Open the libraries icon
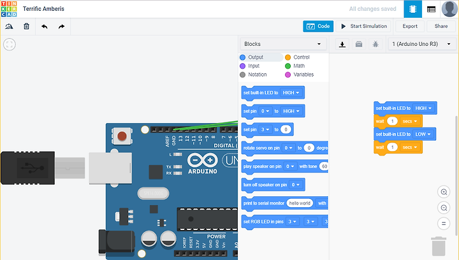 (358, 44)
